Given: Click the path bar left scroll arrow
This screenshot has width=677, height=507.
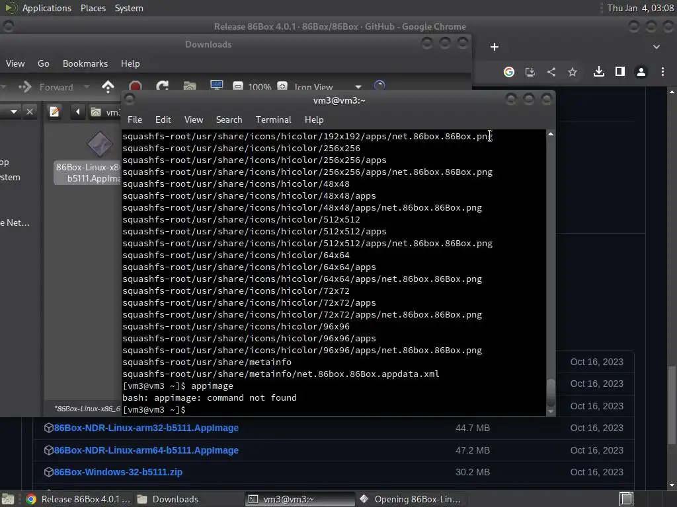Looking at the screenshot, I should click(78, 112).
